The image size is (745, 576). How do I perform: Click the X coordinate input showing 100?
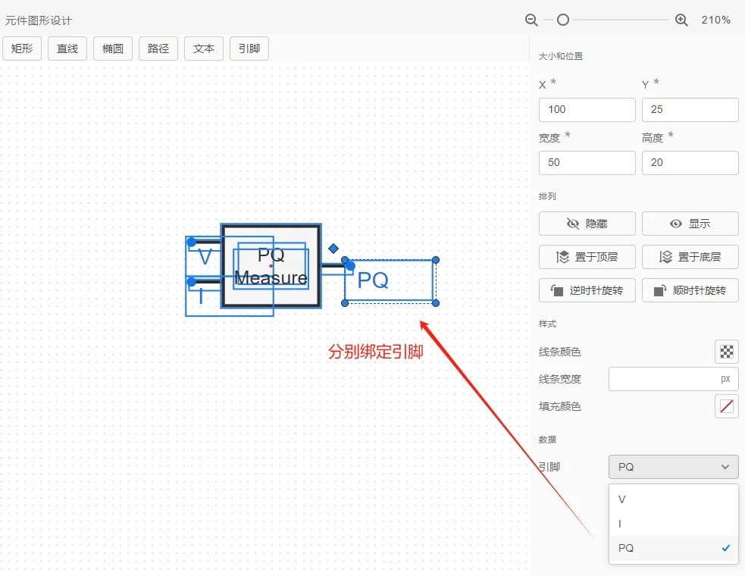tap(587, 109)
